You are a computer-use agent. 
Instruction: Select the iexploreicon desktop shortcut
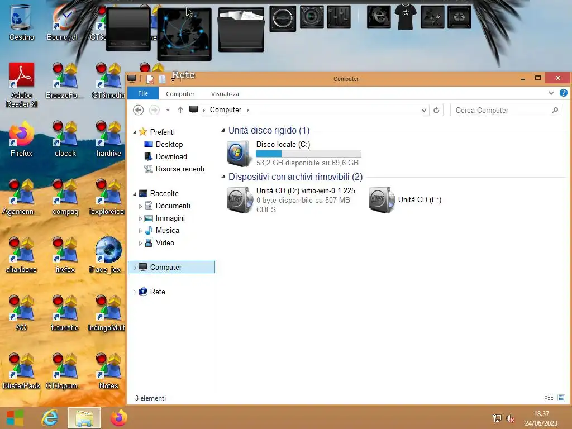(x=107, y=197)
